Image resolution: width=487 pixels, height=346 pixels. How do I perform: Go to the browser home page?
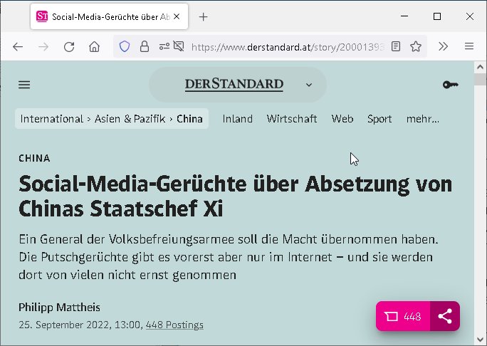(x=94, y=46)
